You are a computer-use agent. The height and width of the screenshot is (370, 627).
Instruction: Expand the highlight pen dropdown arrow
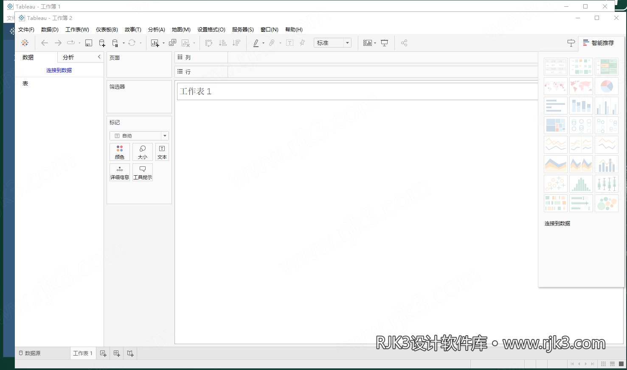263,43
